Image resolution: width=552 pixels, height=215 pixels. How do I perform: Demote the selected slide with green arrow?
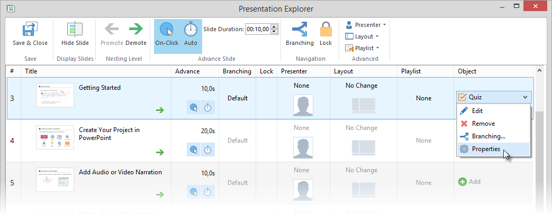pyautogui.click(x=136, y=30)
